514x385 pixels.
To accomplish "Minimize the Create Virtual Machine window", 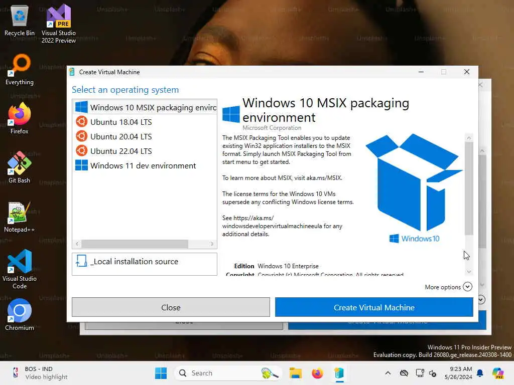I will coord(421,72).
